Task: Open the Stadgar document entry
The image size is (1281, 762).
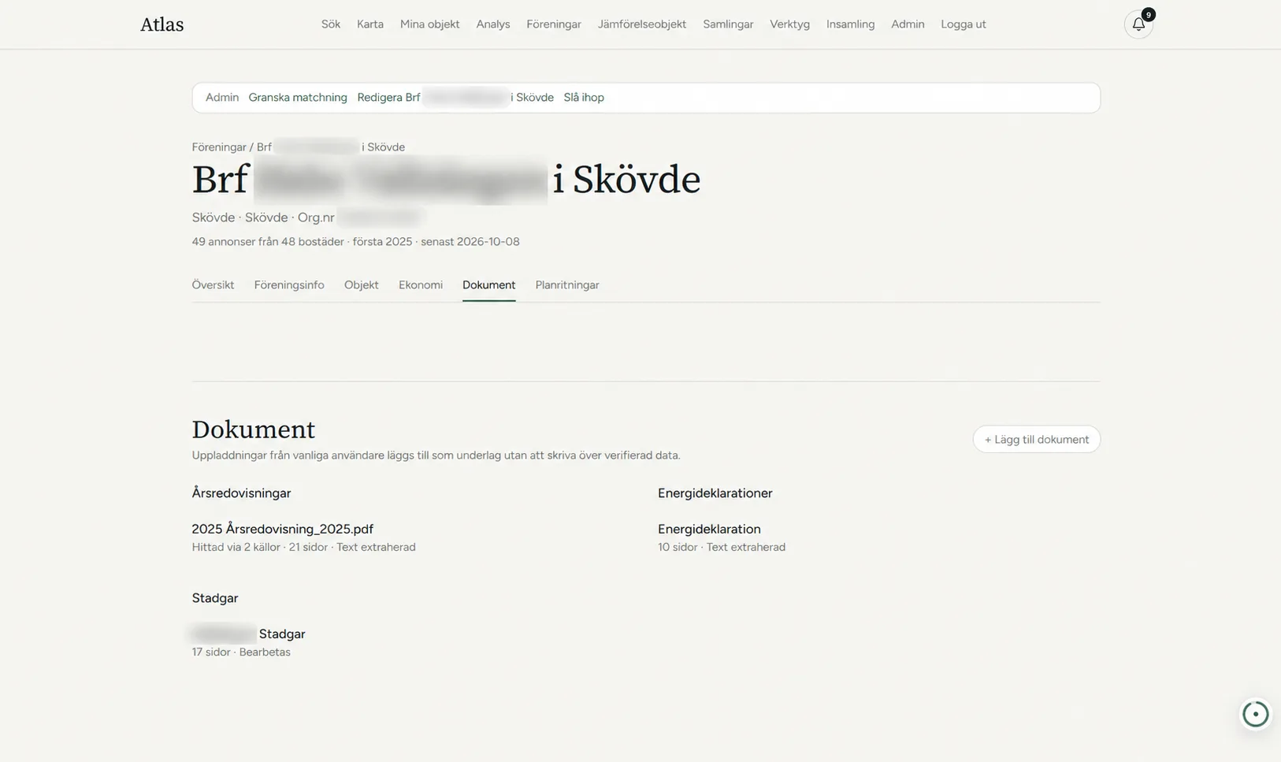Action: (249, 634)
